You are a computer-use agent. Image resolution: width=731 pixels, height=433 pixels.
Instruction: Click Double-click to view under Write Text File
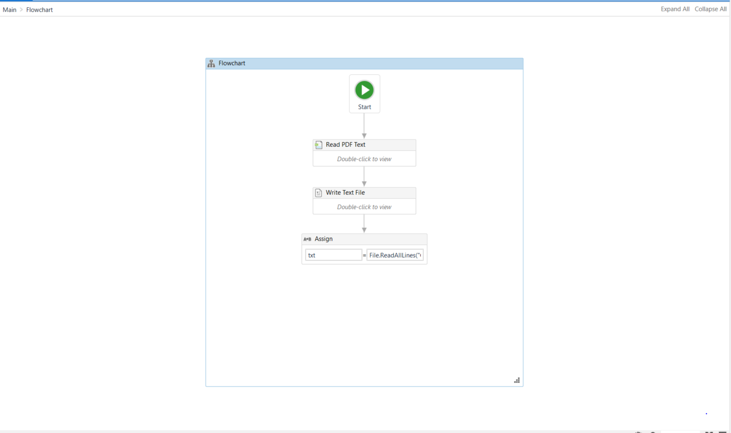tap(364, 207)
